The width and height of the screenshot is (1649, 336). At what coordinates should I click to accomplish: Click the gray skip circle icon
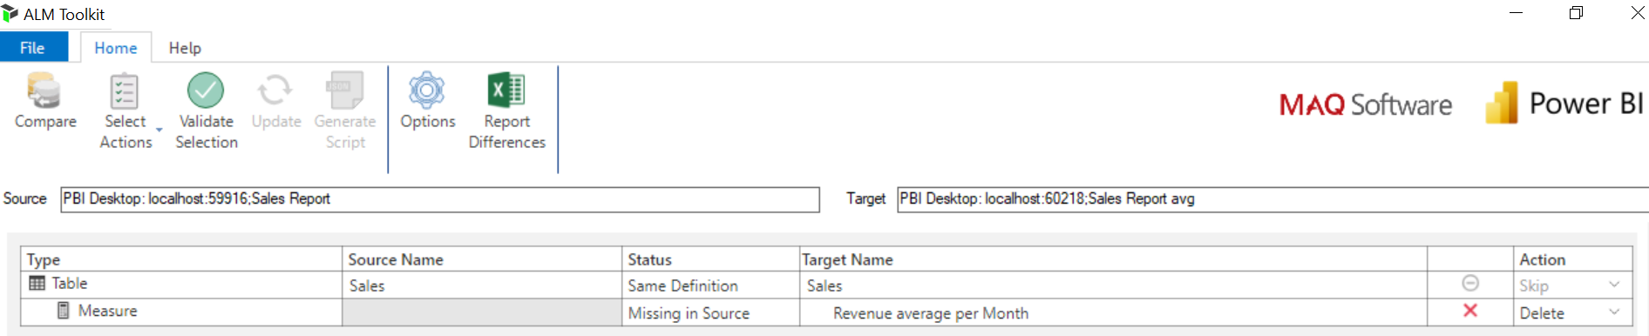click(1470, 284)
